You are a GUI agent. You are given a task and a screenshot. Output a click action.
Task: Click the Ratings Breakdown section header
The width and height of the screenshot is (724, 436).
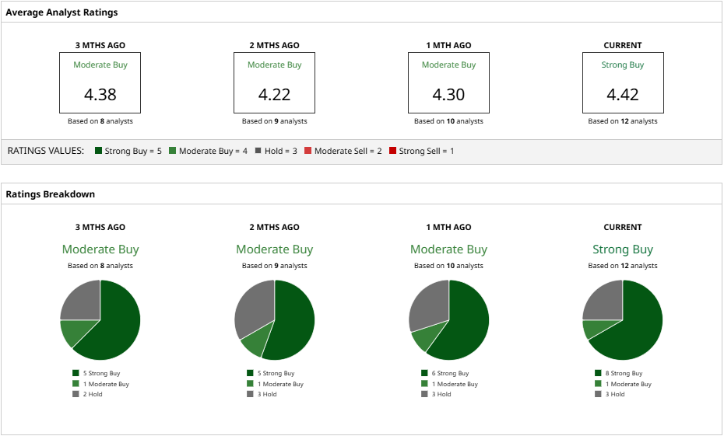(x=51, y=194)
